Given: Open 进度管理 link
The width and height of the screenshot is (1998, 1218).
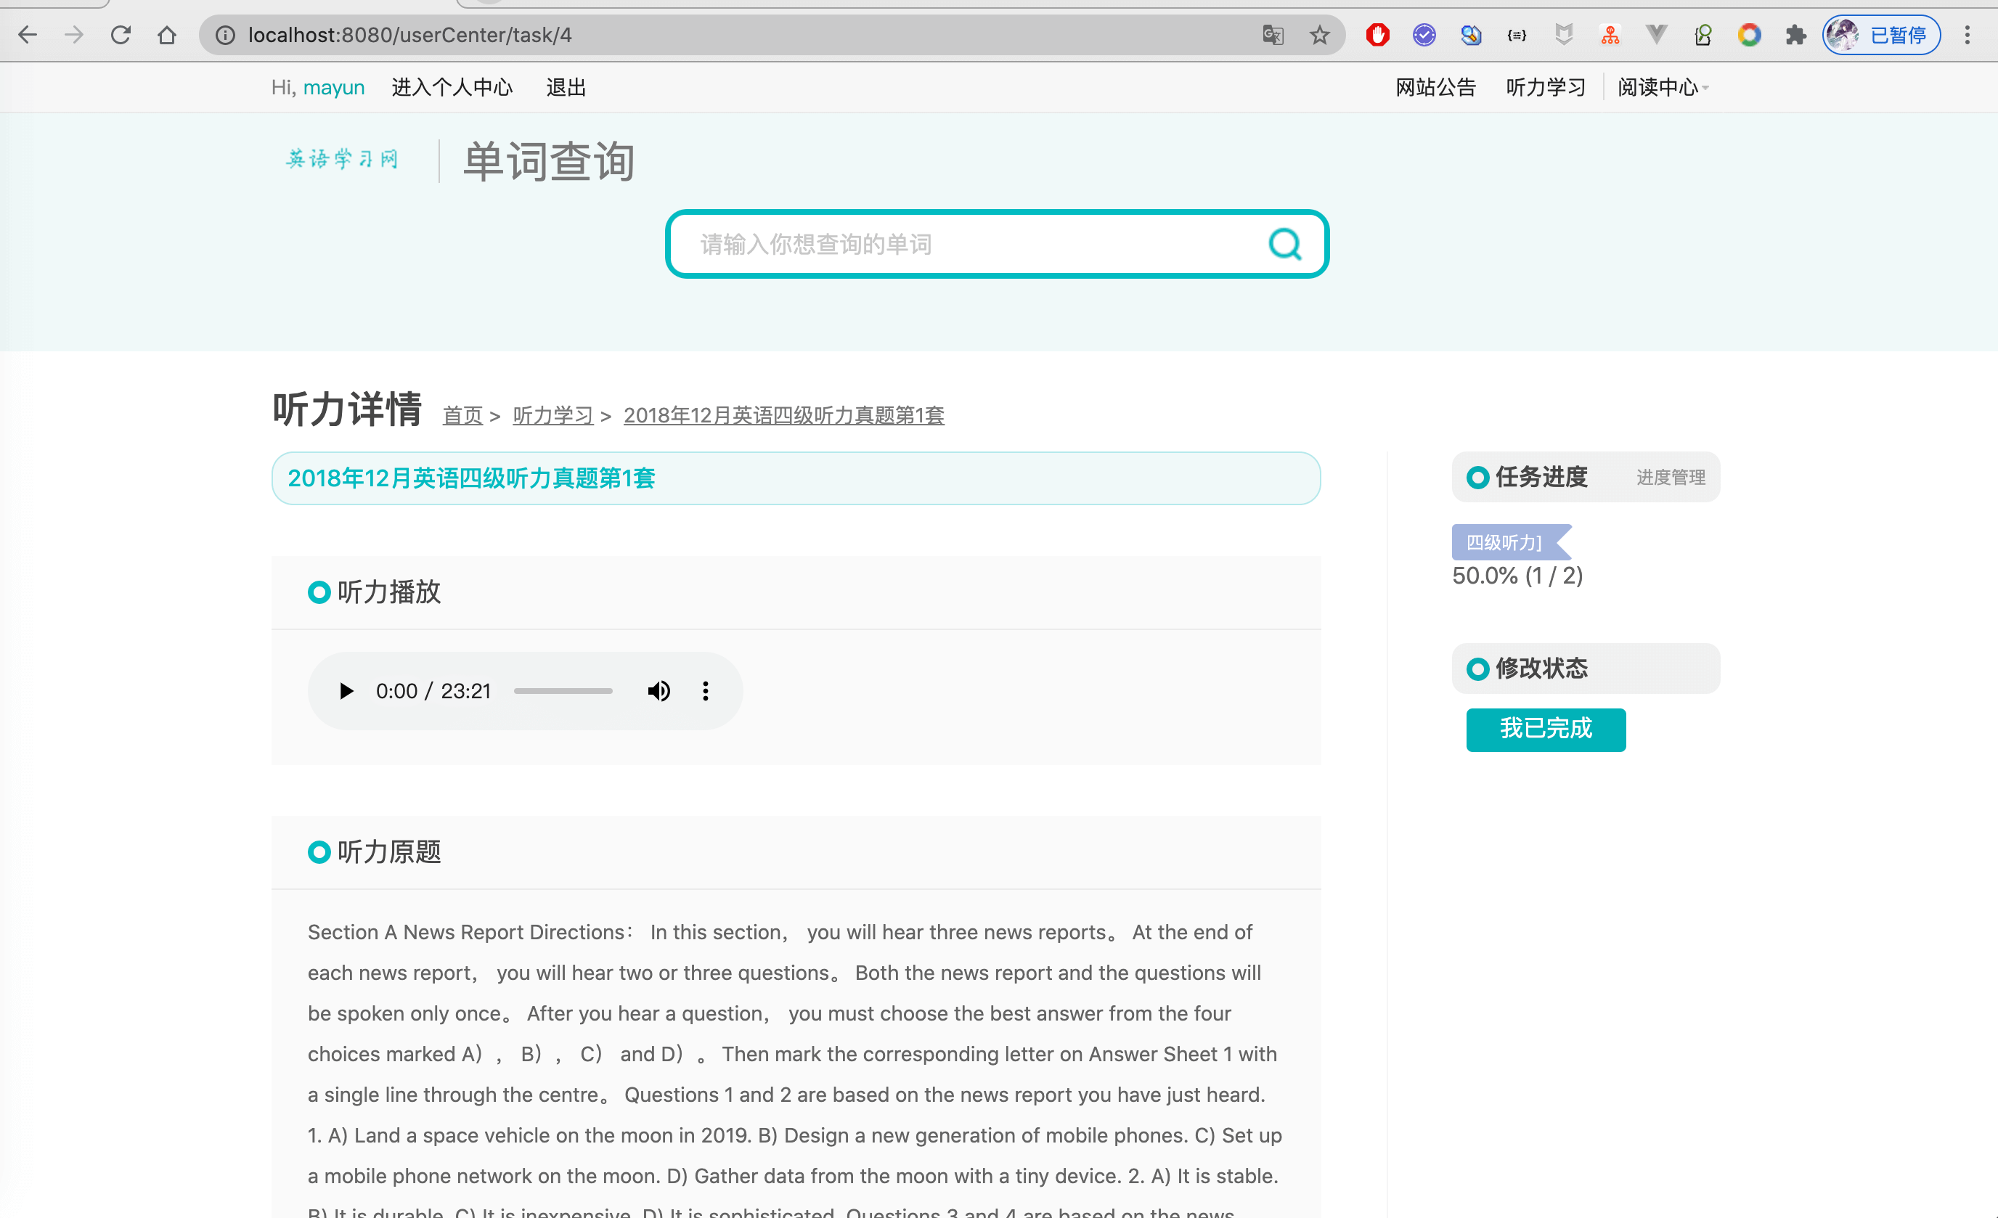Looking at the screenshot, I should [1670, 478].
